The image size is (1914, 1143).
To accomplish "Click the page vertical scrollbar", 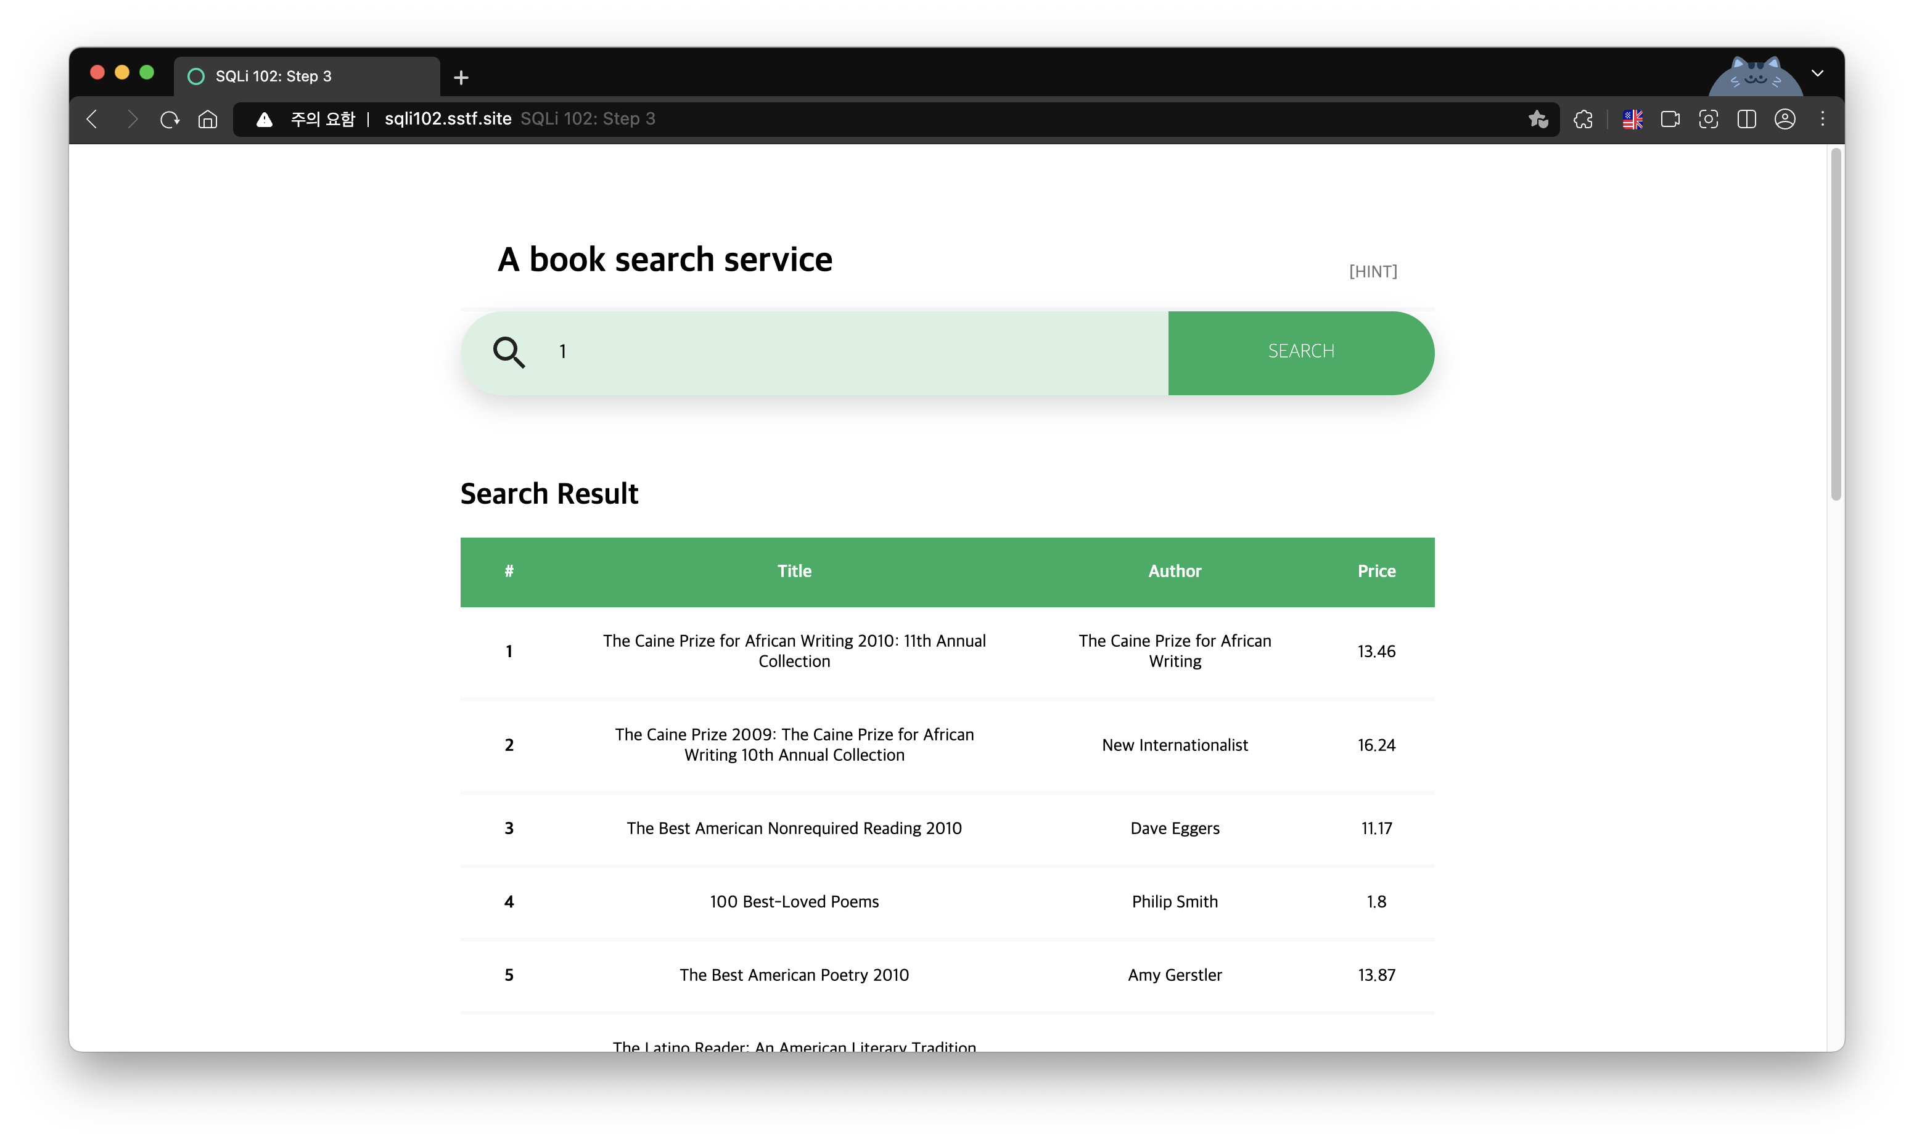I will point(1836,324).
